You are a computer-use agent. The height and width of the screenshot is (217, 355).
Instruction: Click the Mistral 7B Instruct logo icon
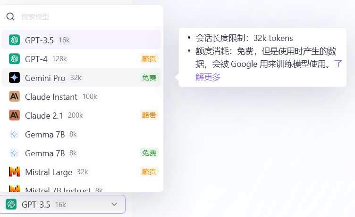click(14, 189)
